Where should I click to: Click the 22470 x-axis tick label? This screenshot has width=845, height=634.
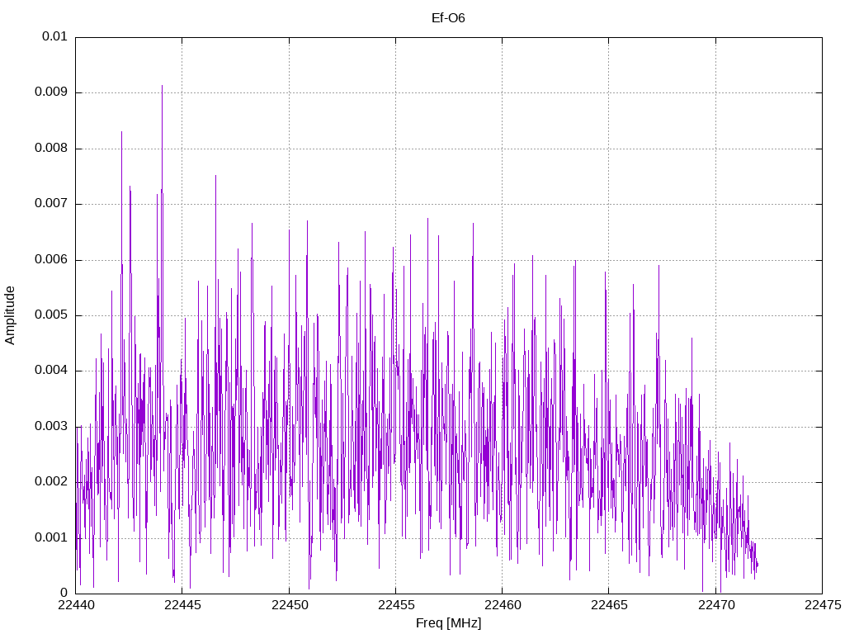click(716, 605)
